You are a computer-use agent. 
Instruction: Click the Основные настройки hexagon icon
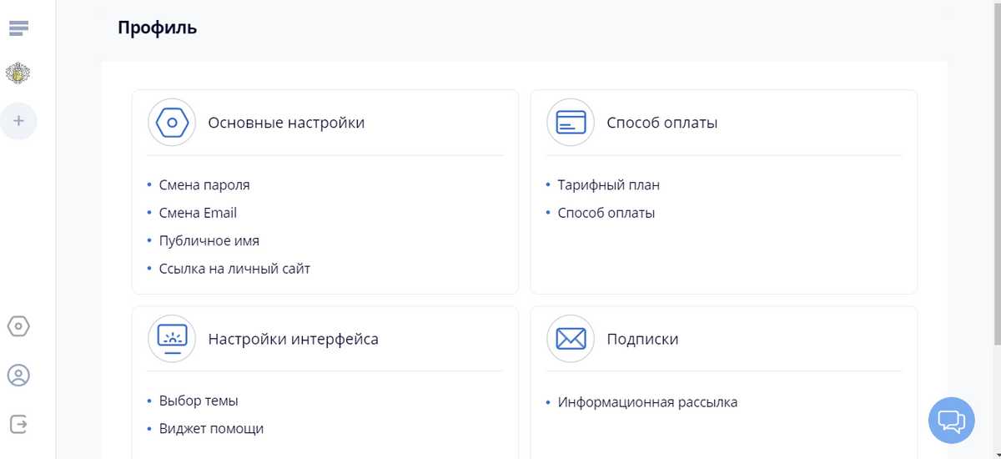click(x=172, y=123)
